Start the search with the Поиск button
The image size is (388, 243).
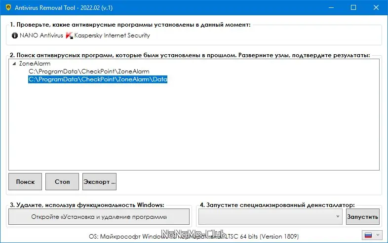25,182
